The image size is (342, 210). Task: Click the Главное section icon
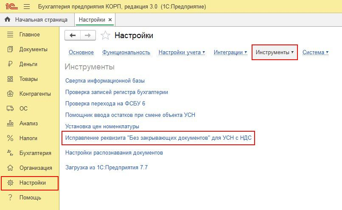tap(10, 34)
